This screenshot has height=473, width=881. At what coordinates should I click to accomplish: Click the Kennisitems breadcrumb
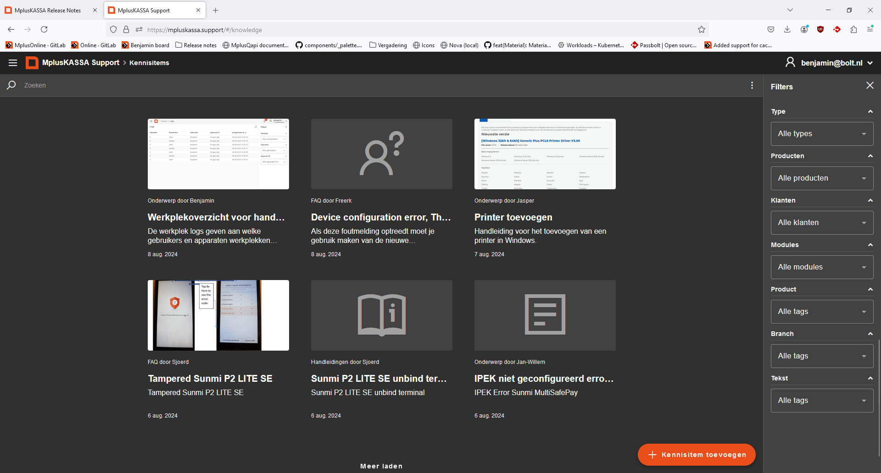tap(149, 63)
